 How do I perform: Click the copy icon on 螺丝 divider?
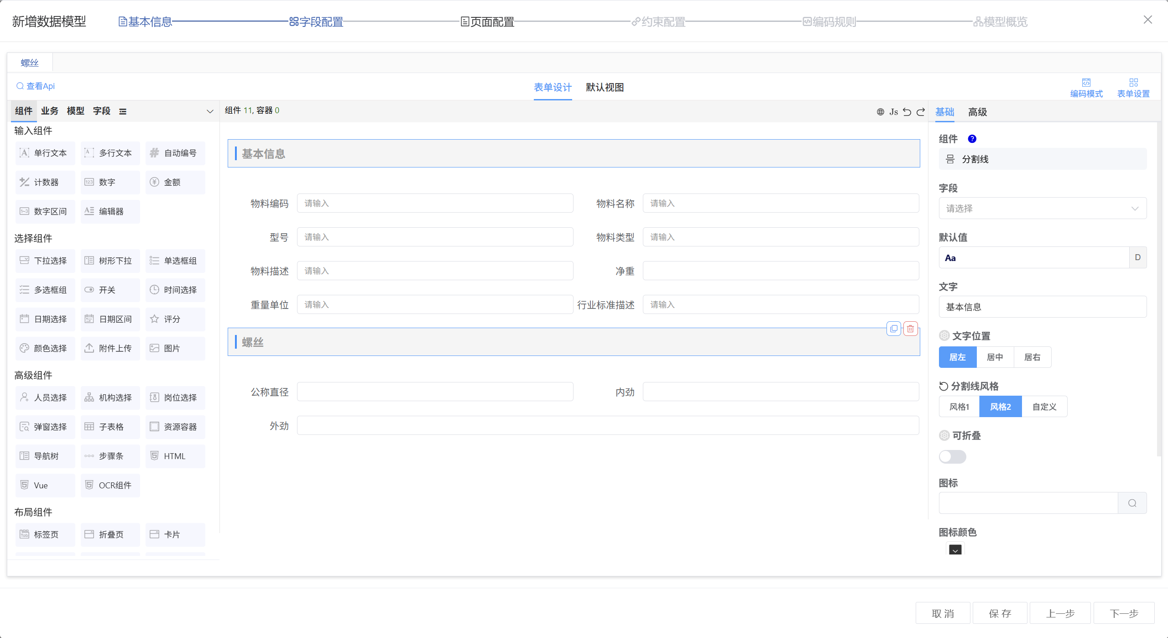(x=893, y=329)
